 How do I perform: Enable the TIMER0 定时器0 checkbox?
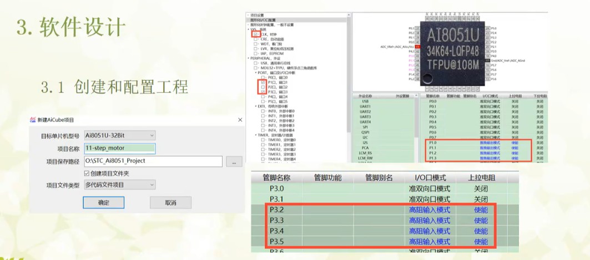pyautogui.click(x=263, y=140)
